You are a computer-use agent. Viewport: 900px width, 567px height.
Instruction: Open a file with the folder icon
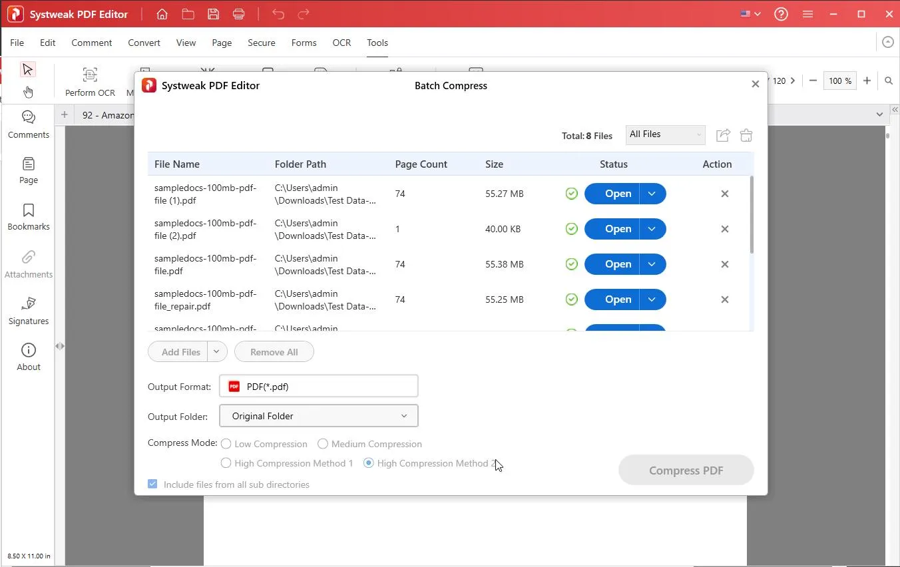(188, 14)
